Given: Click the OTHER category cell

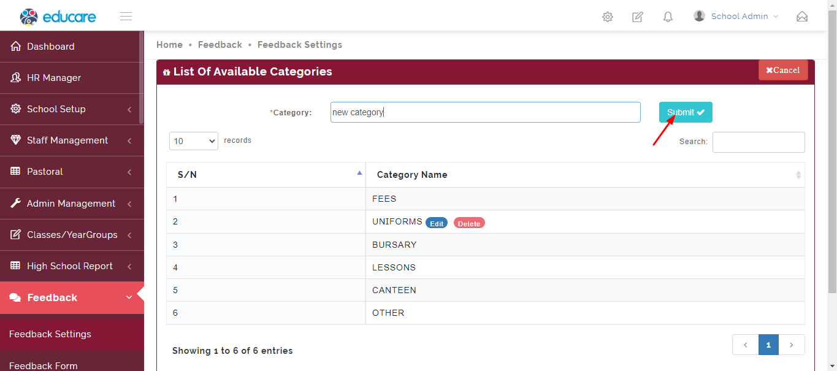Looking at the screenshot, I should click(585, 313).
